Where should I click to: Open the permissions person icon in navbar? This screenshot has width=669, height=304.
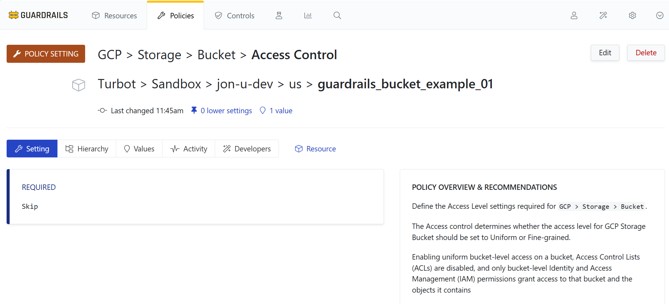pos(279,15)
